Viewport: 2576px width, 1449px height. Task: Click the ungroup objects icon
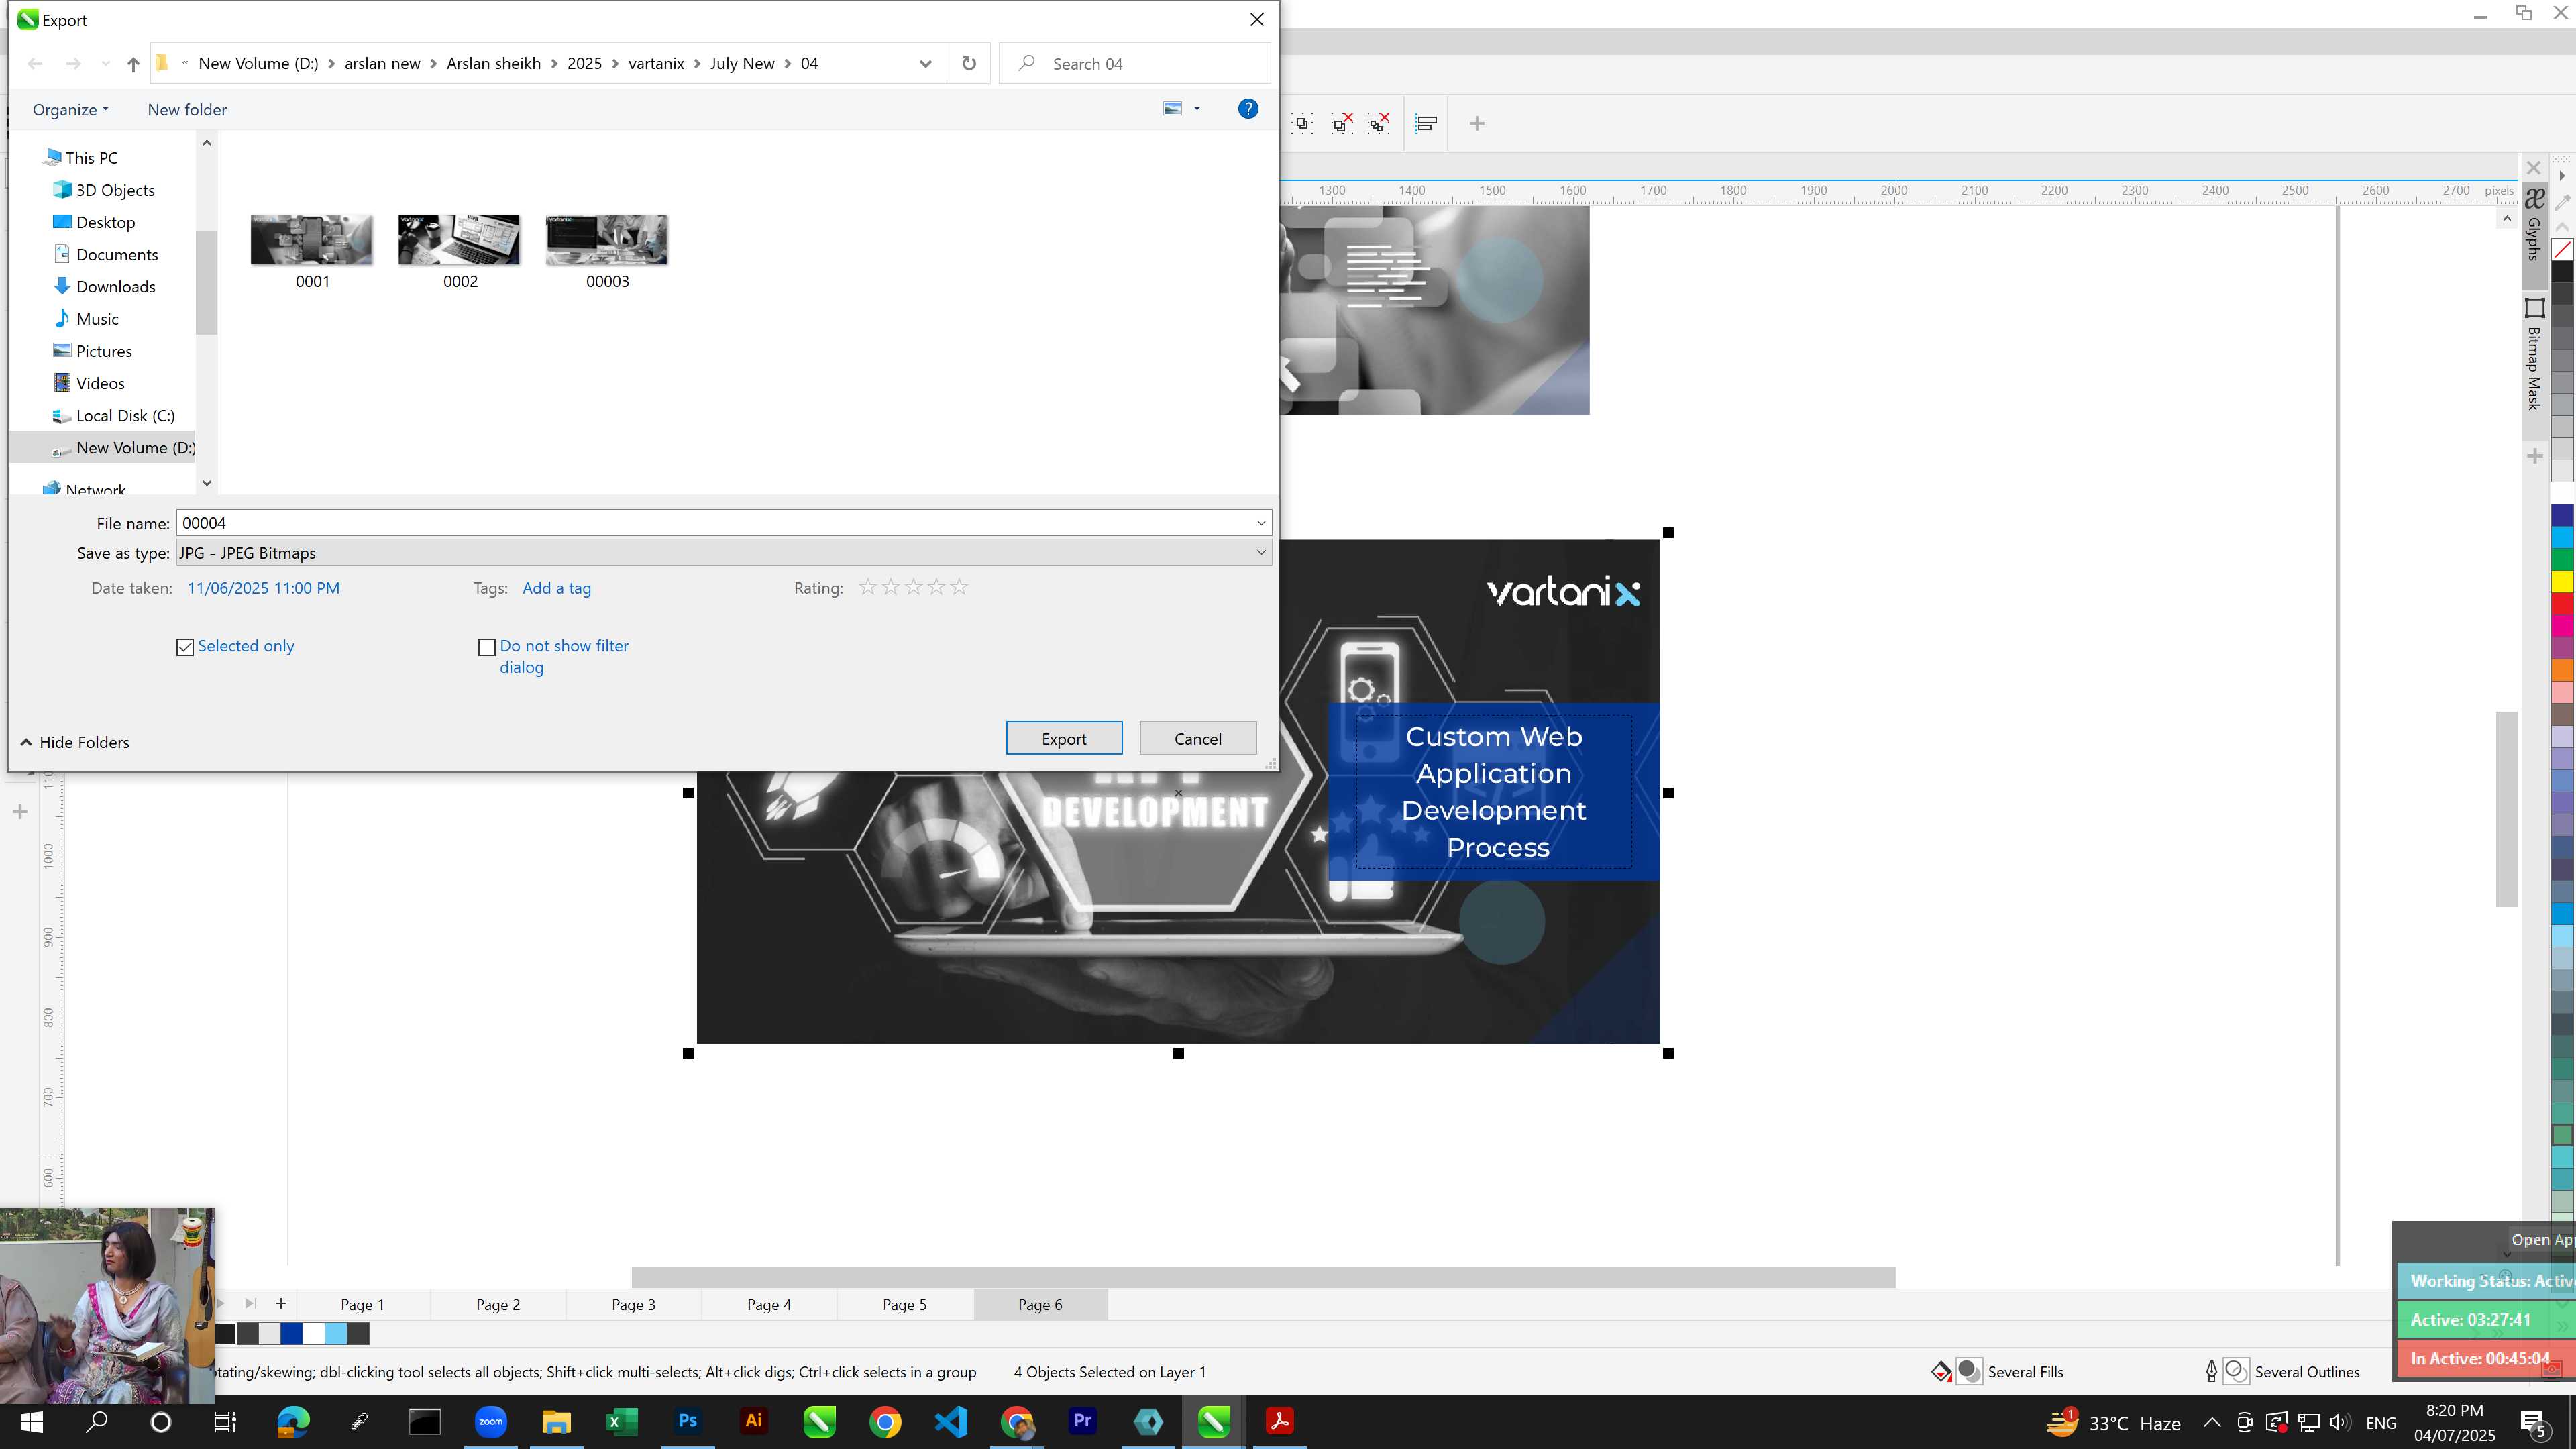[x=1341, y=124]
